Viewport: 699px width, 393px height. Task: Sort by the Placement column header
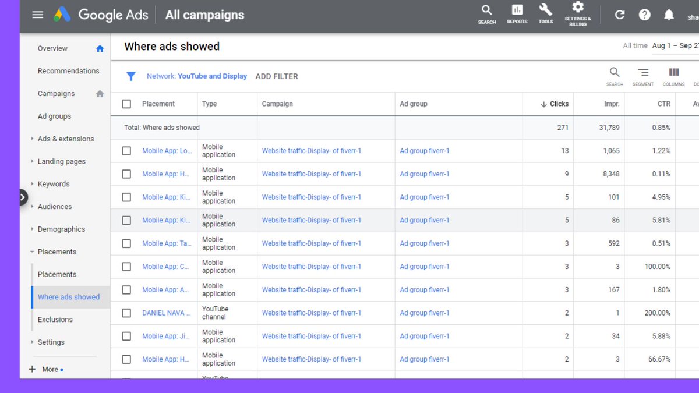158,104
